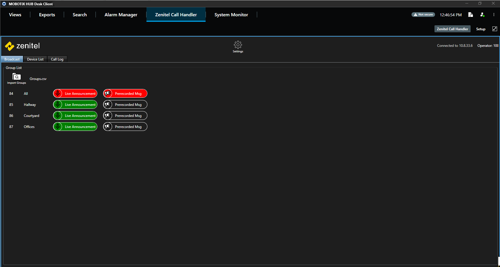500x267 pixels.
Task: Click the Setup button
Action: 480,29
